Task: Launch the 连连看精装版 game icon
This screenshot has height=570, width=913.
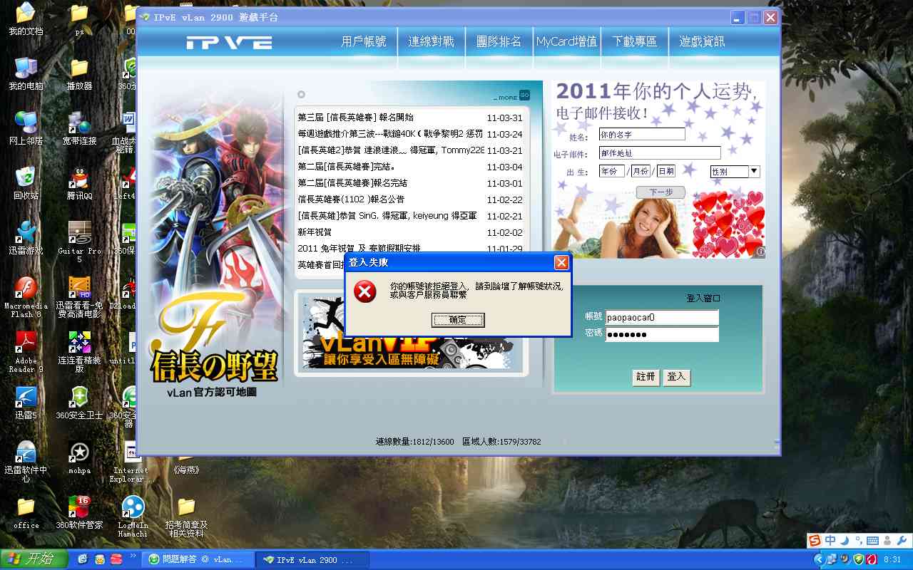Action: point(79,352)
